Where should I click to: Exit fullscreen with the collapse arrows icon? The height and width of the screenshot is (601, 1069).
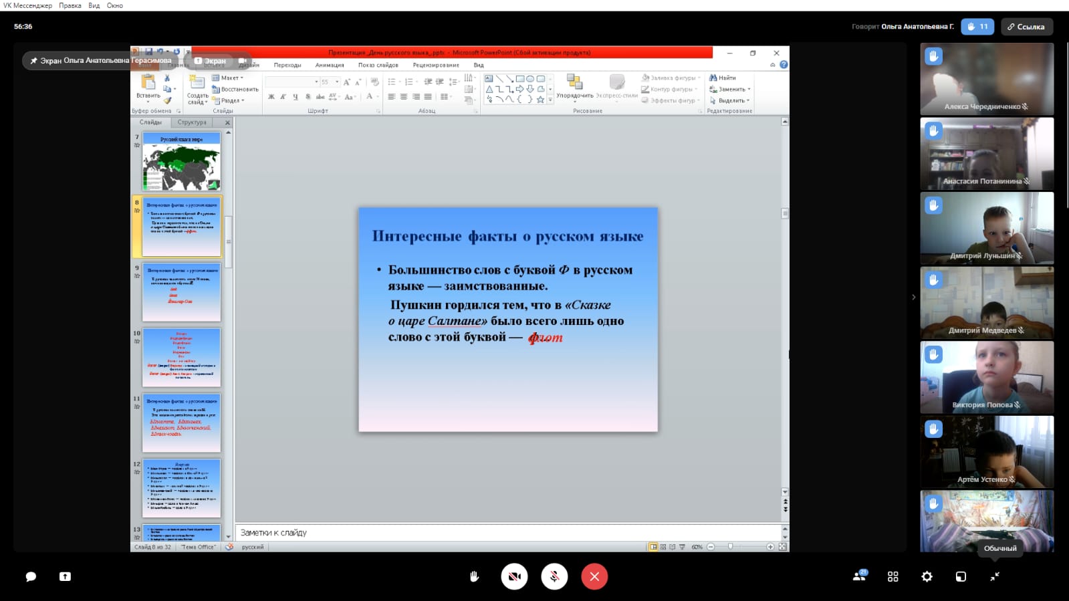995,576
